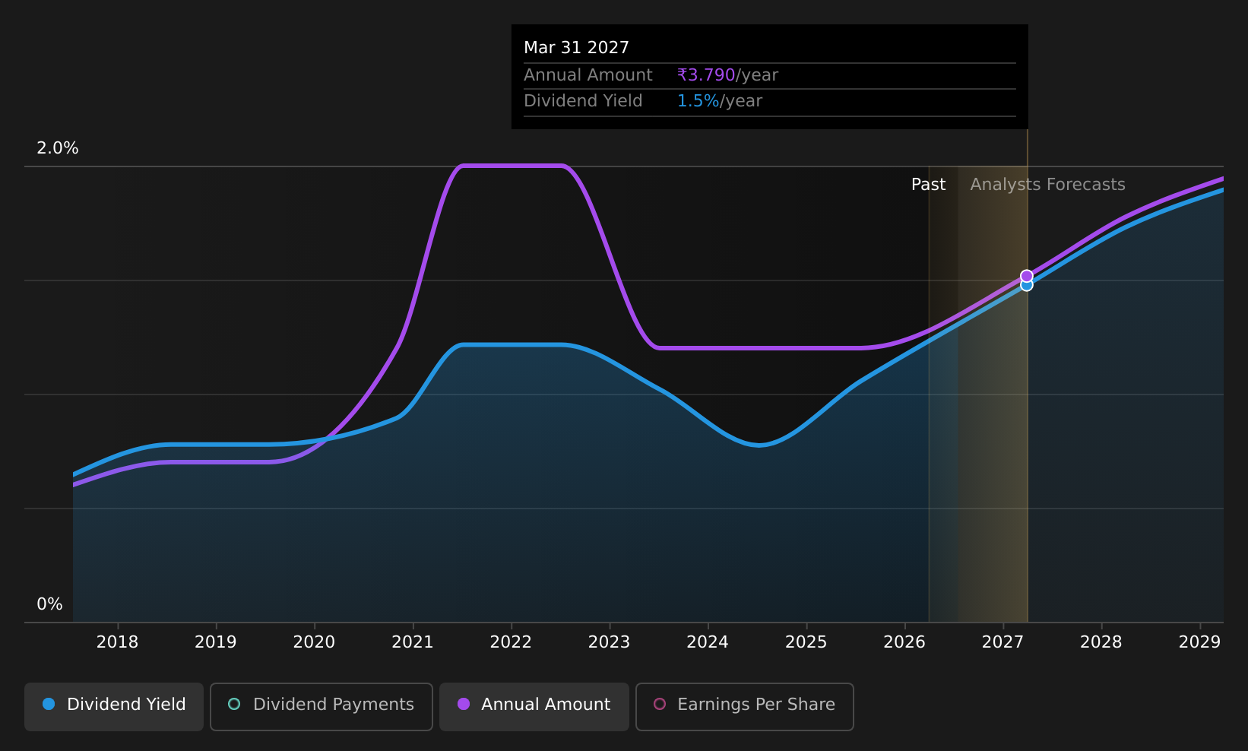
Task: Click the 1.5%/year tooltip value
Action: [719, 101]
